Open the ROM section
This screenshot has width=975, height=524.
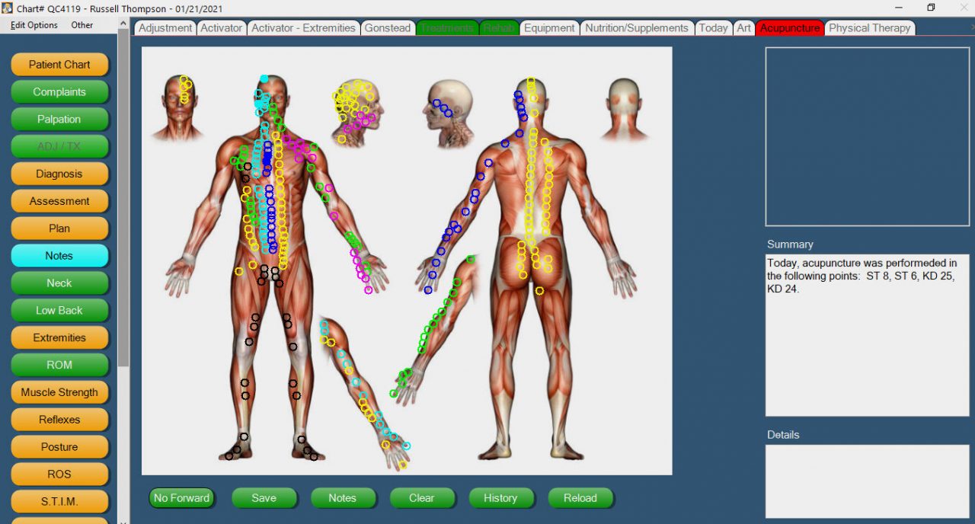pyautogui.click(x=59, y=365)
